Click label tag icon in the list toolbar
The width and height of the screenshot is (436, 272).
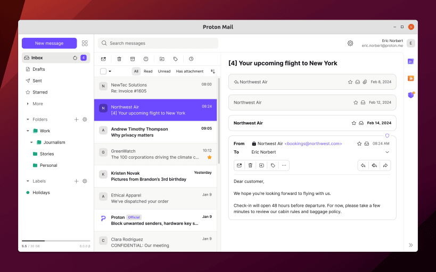click(x=176, y=59)
